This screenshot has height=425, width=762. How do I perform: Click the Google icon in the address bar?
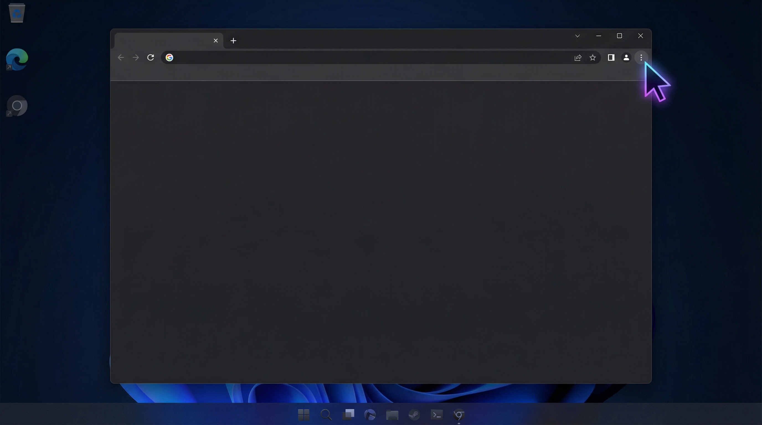[169, 58]
